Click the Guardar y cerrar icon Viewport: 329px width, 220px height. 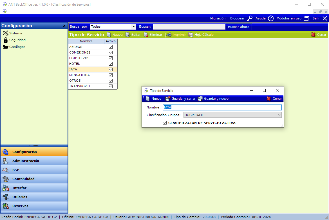[x=168, y=99]
